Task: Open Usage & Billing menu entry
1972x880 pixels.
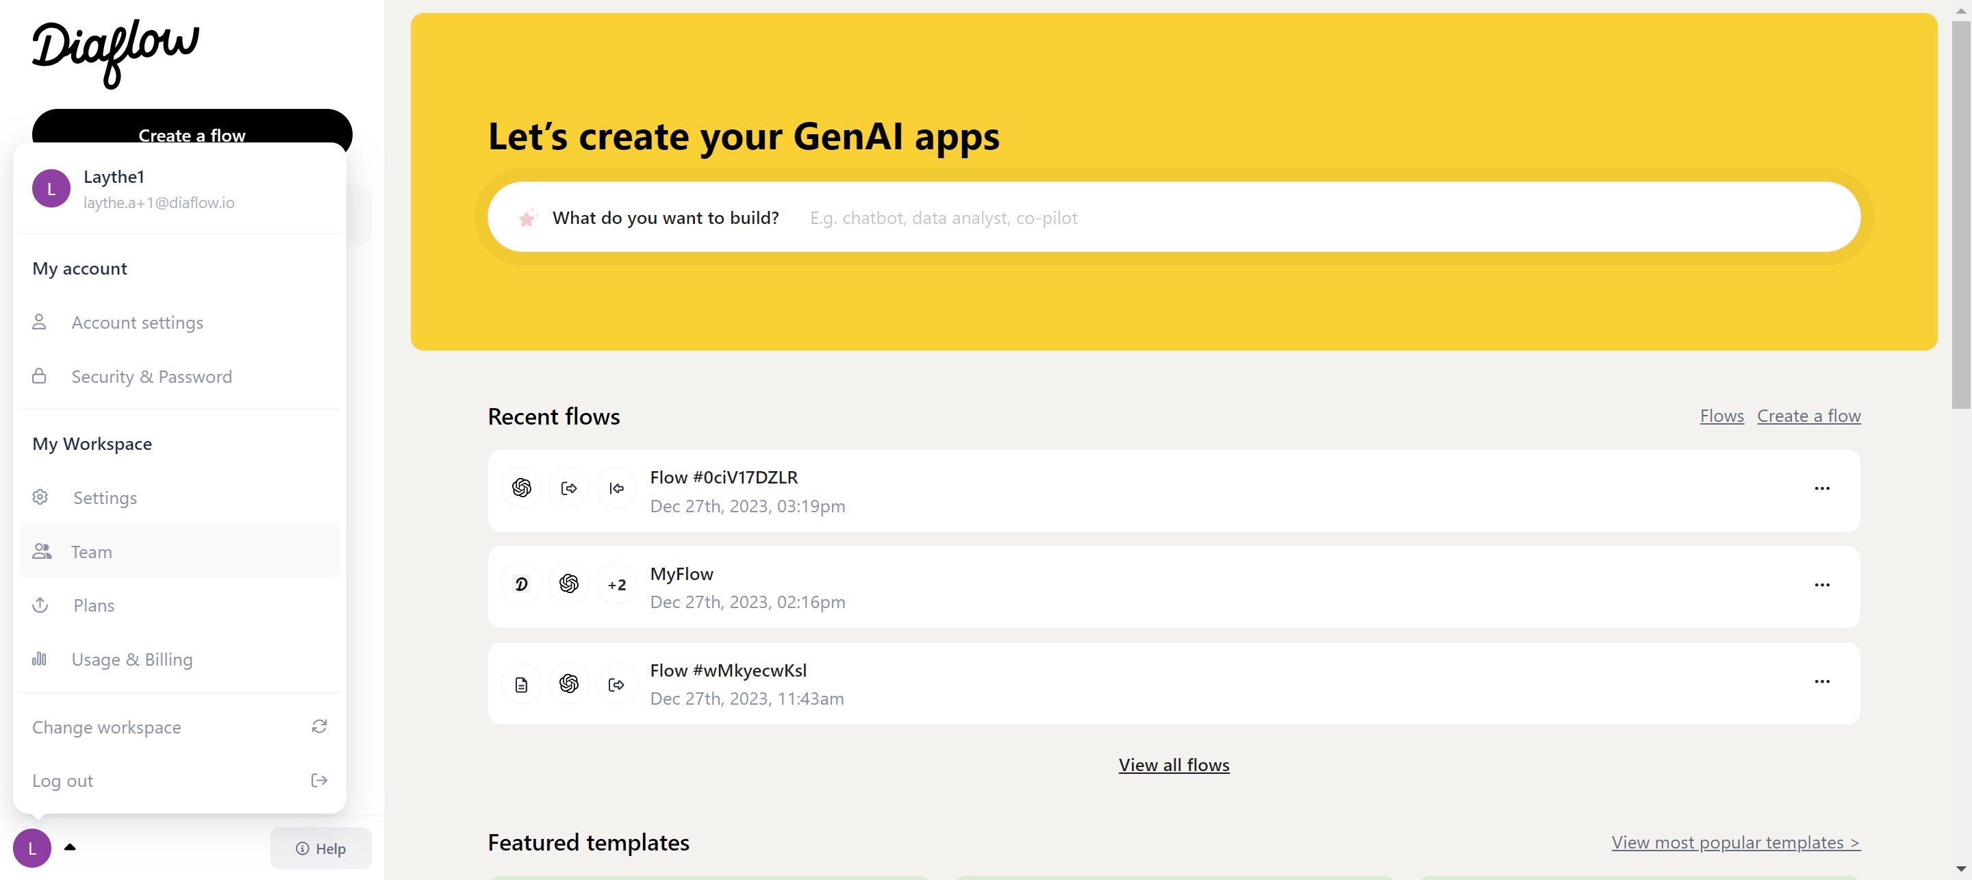Action: (x=131, y=659)
